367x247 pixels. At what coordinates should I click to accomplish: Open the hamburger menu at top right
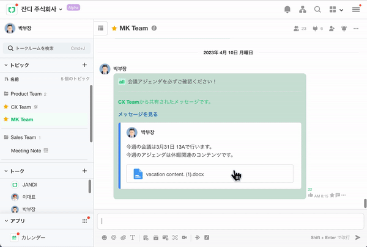coord(356,10)
